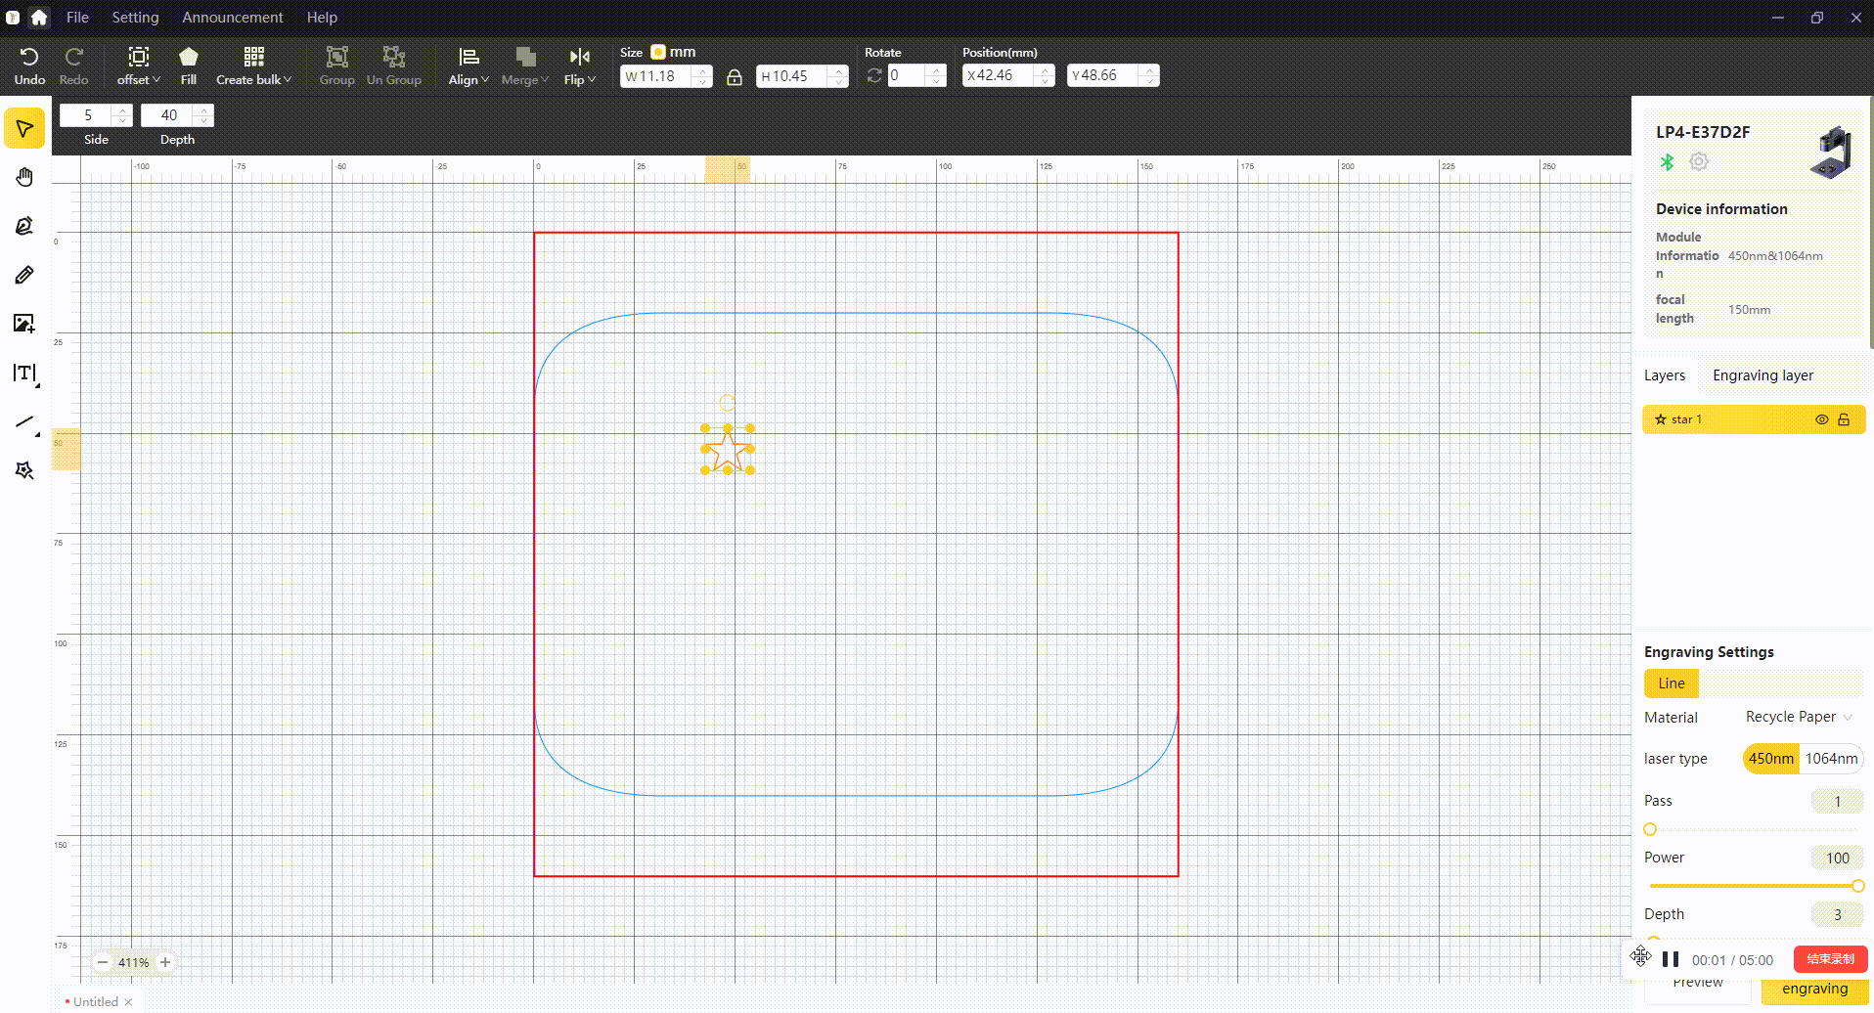Click the recorder move handle icon

(x=1641, y=956)
